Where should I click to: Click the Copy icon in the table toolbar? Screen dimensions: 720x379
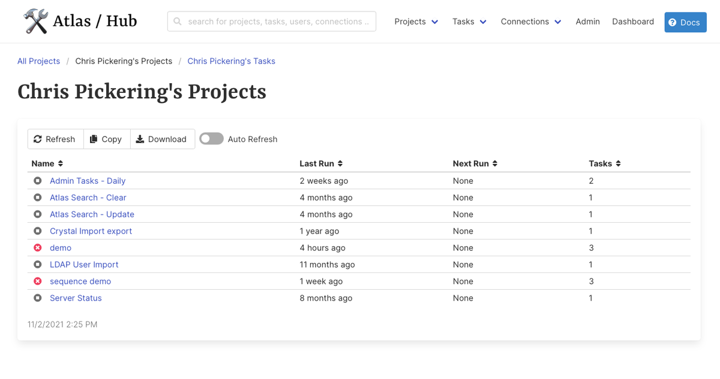tap(95, 139)
